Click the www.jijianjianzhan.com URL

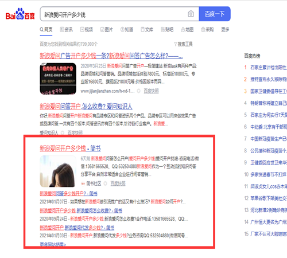[107, 91]
